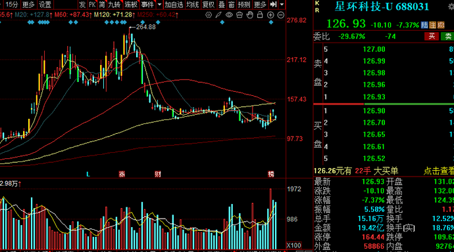Click the M250: +60.42 average label
The image size is (454, 252).
[x=158, y=14]
